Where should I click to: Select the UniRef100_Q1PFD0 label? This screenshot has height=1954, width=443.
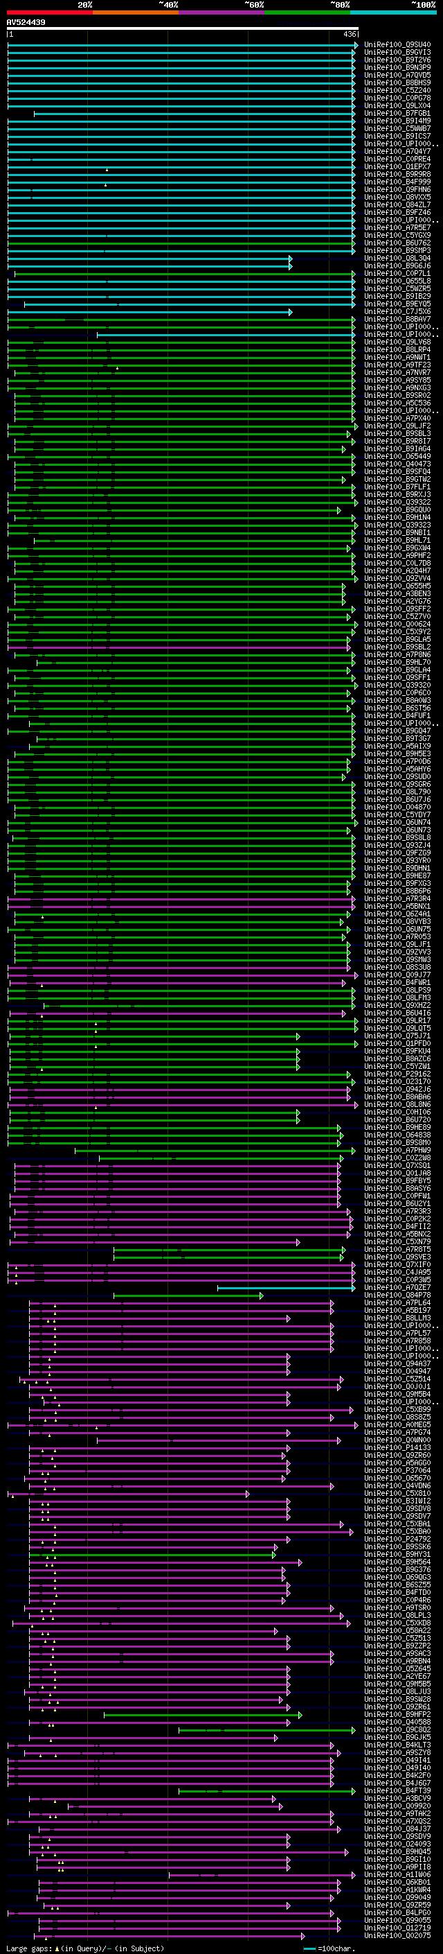[x=397, y=1043]
